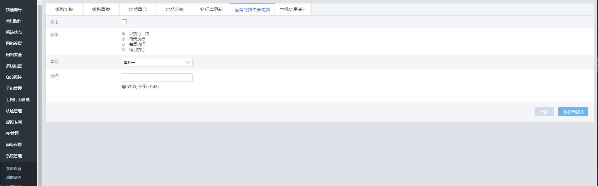
Task: Open the 路由密码 submenu link
Action: pos(14,177)
